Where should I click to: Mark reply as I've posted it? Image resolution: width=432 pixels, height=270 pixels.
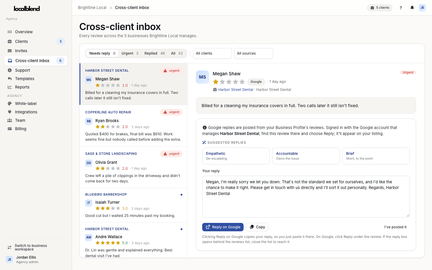point(395,227)
